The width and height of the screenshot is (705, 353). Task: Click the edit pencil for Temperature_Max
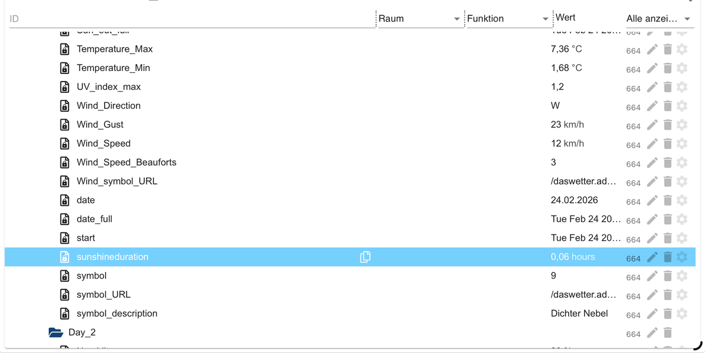(652, 49)
